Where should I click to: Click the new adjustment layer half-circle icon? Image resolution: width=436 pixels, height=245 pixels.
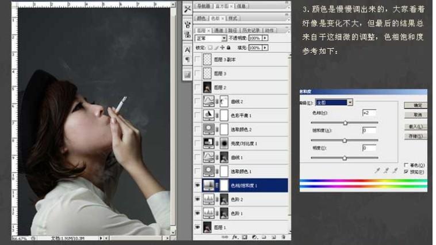click(254, 237)
